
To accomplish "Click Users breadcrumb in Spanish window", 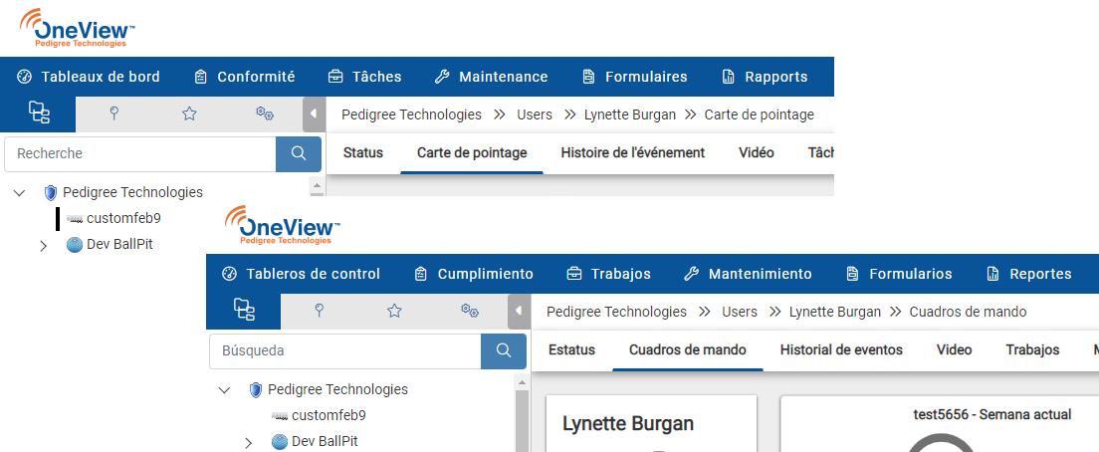I will [x=740, y=312].
